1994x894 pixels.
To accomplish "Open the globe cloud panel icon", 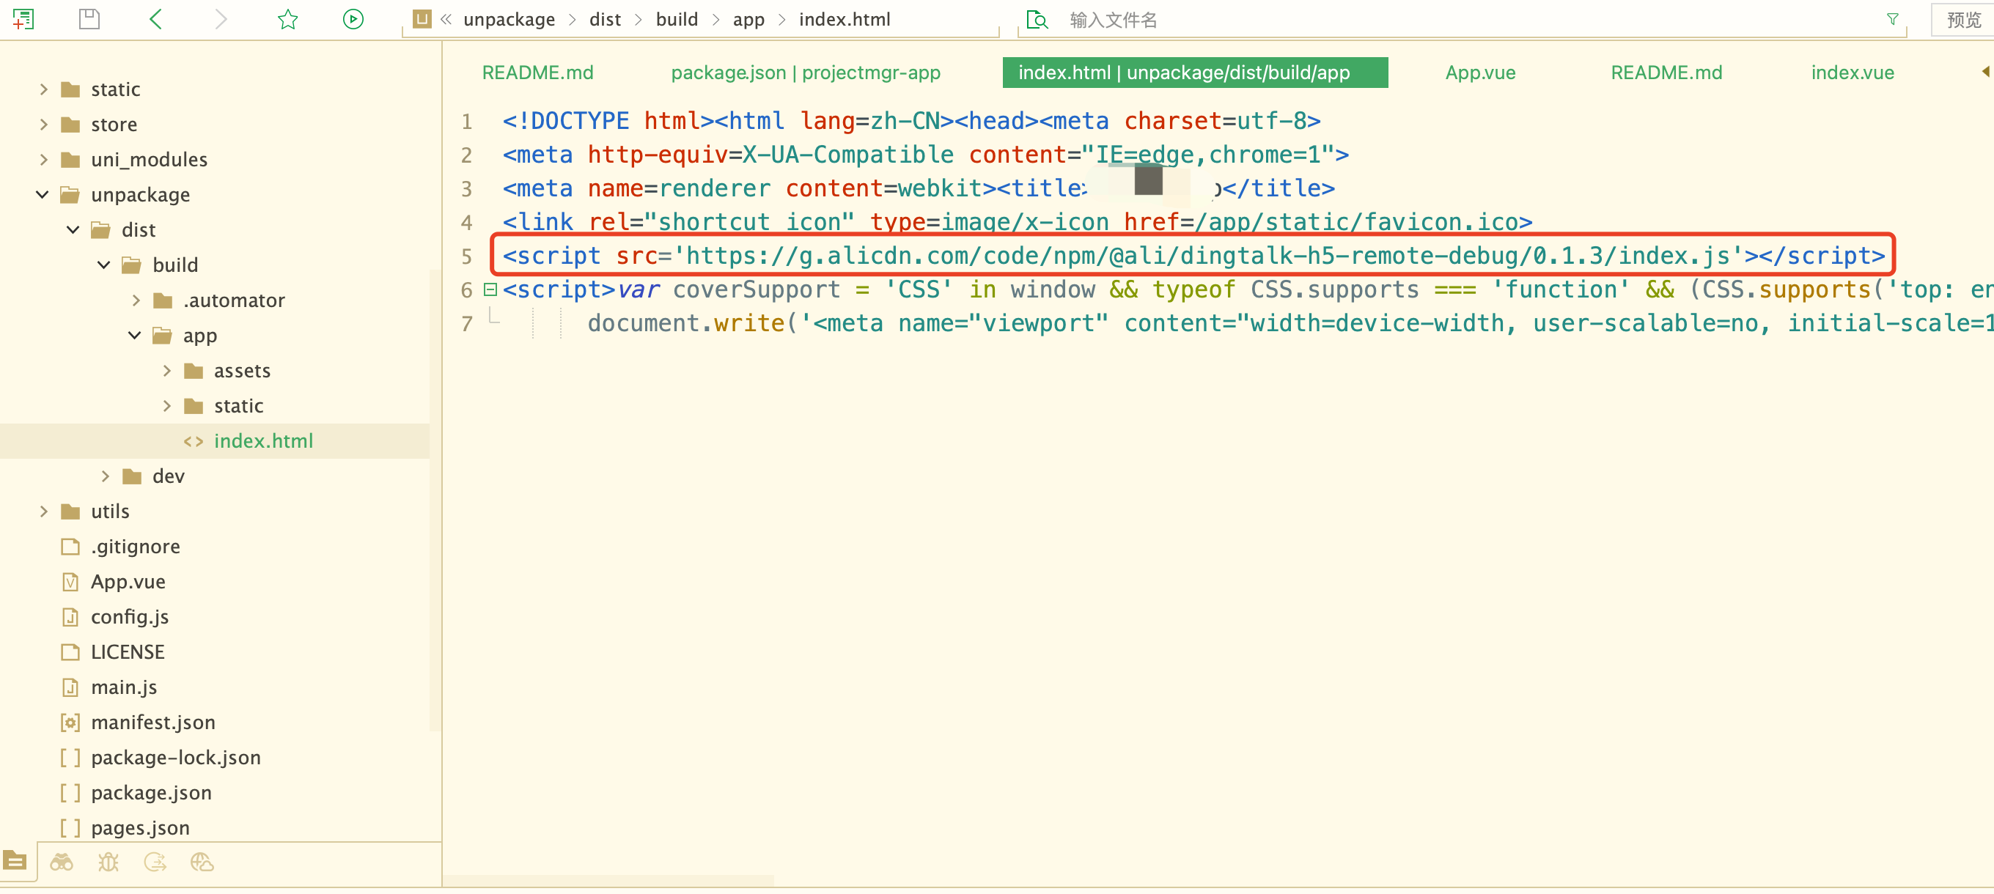I will pos(202,862).
